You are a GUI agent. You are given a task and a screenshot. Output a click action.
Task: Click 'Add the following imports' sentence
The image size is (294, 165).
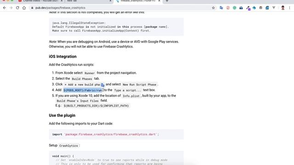coord(81,124)
